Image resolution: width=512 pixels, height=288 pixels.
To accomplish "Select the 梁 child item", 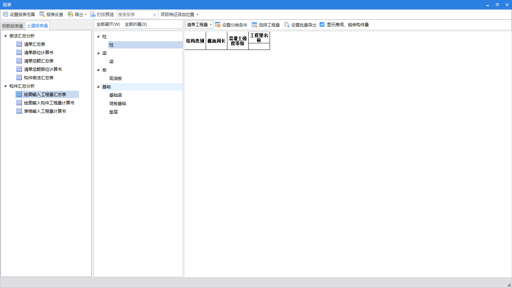I will [111, 61].
